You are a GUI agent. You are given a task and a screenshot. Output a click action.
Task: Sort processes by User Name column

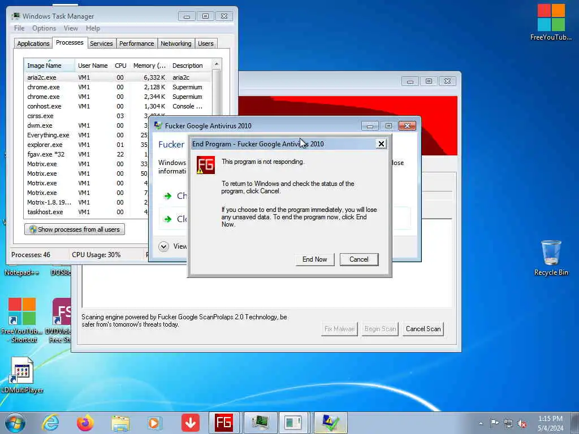[93, 66]
